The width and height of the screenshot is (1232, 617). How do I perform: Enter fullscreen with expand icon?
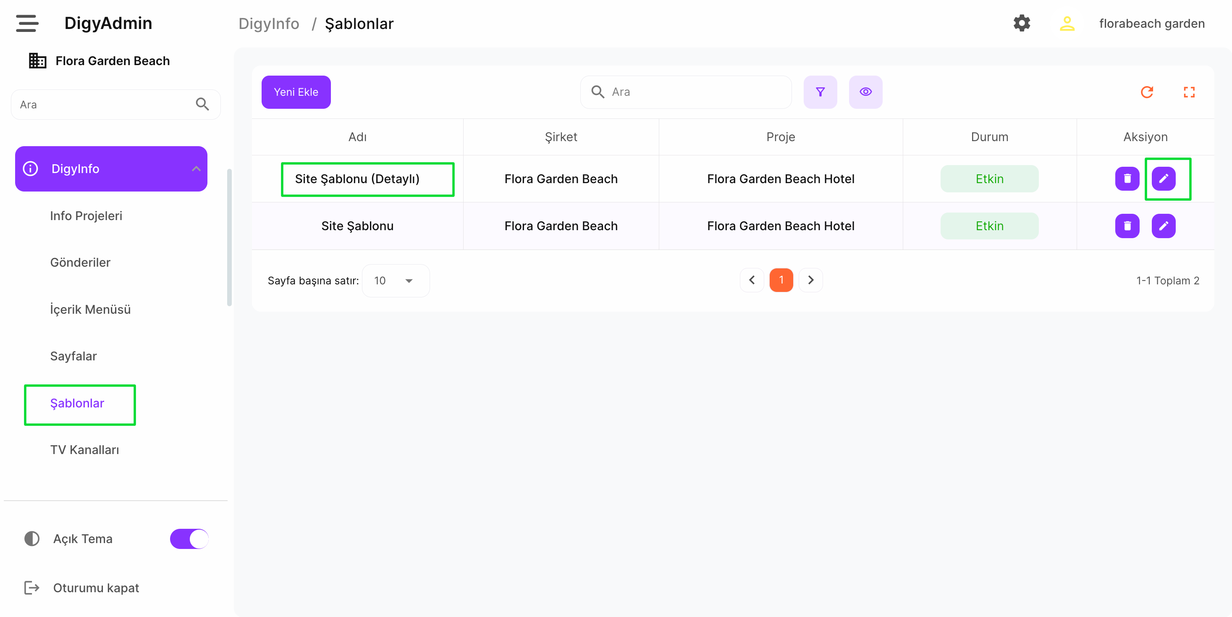(x=1189, y=92)
